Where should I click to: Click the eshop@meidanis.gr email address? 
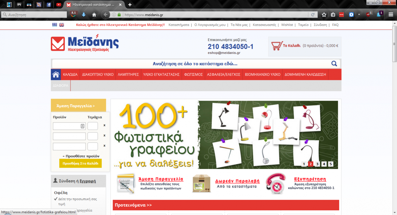[224, 53]
